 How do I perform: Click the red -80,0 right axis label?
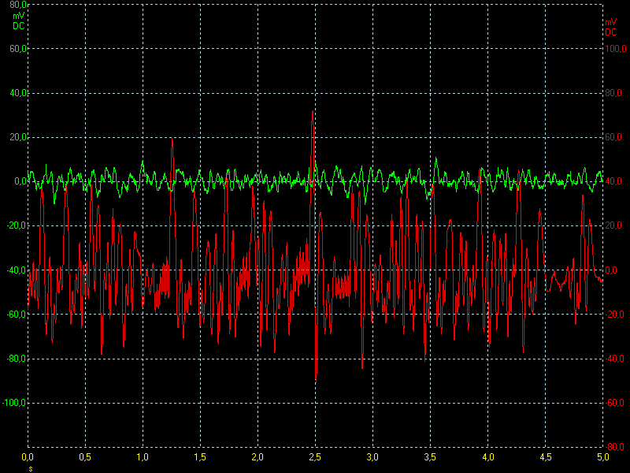pos(615,447)
